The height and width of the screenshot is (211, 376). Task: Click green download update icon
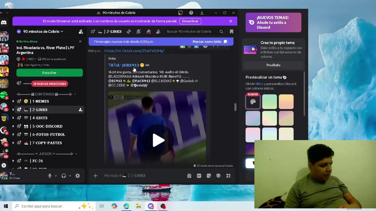pos(202,13)
